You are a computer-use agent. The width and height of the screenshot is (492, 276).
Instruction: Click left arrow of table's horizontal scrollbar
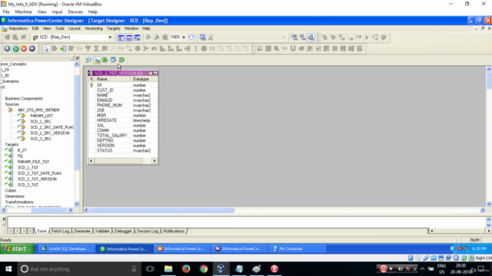coord(91,161)
